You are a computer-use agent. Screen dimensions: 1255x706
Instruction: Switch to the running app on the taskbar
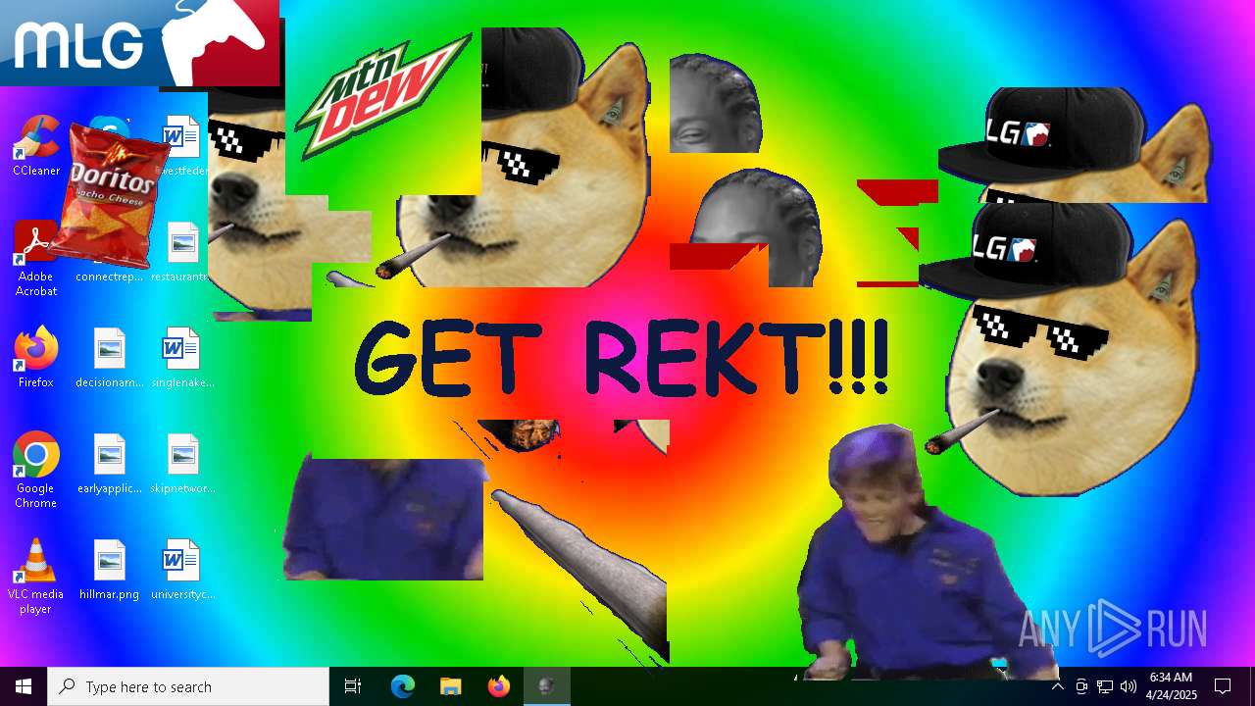pos(546,686)
